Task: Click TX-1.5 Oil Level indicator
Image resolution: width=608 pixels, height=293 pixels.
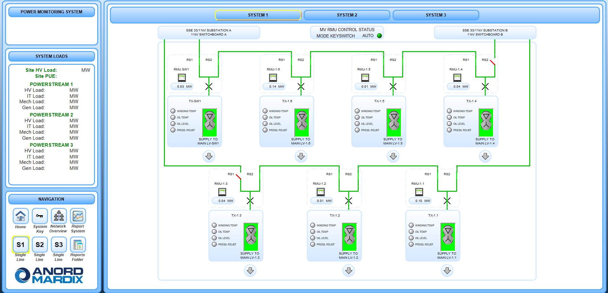Action: point(357,124)
